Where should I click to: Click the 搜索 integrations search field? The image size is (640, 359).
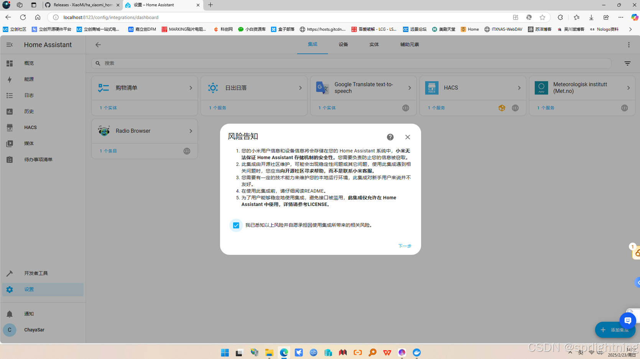tap(351, 63)
